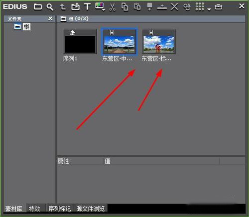Click the new folder icon in toolbar
This screenshot has width=249, height=217.
38,7
